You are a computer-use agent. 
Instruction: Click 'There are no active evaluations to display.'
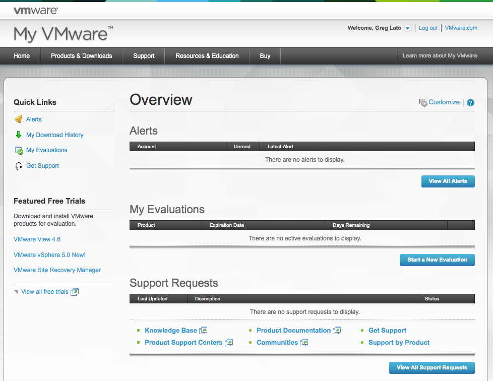point(304,238)
